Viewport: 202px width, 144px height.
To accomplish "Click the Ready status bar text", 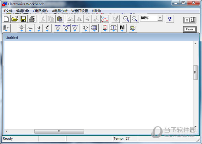I will click(8, 139).
